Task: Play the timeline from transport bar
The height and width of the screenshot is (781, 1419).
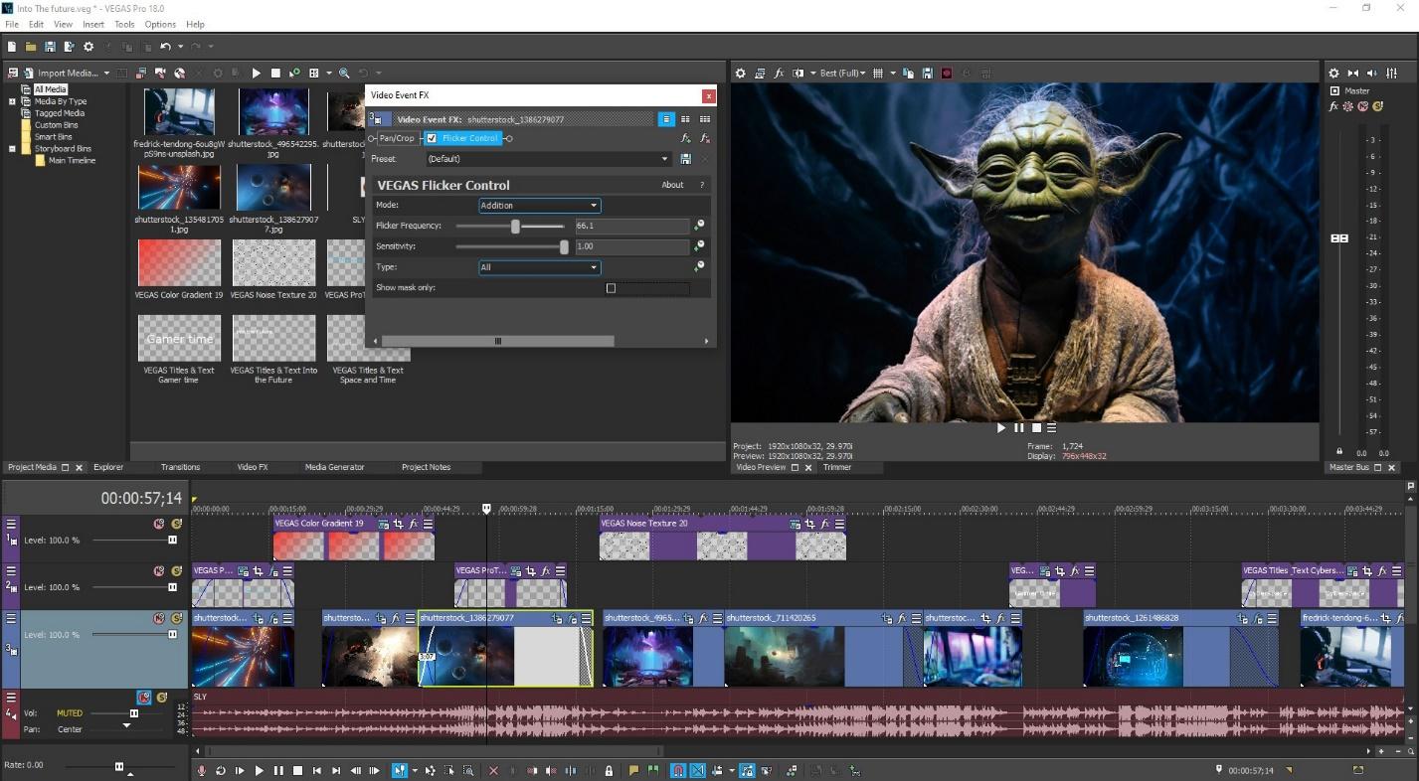Action: 259,770
